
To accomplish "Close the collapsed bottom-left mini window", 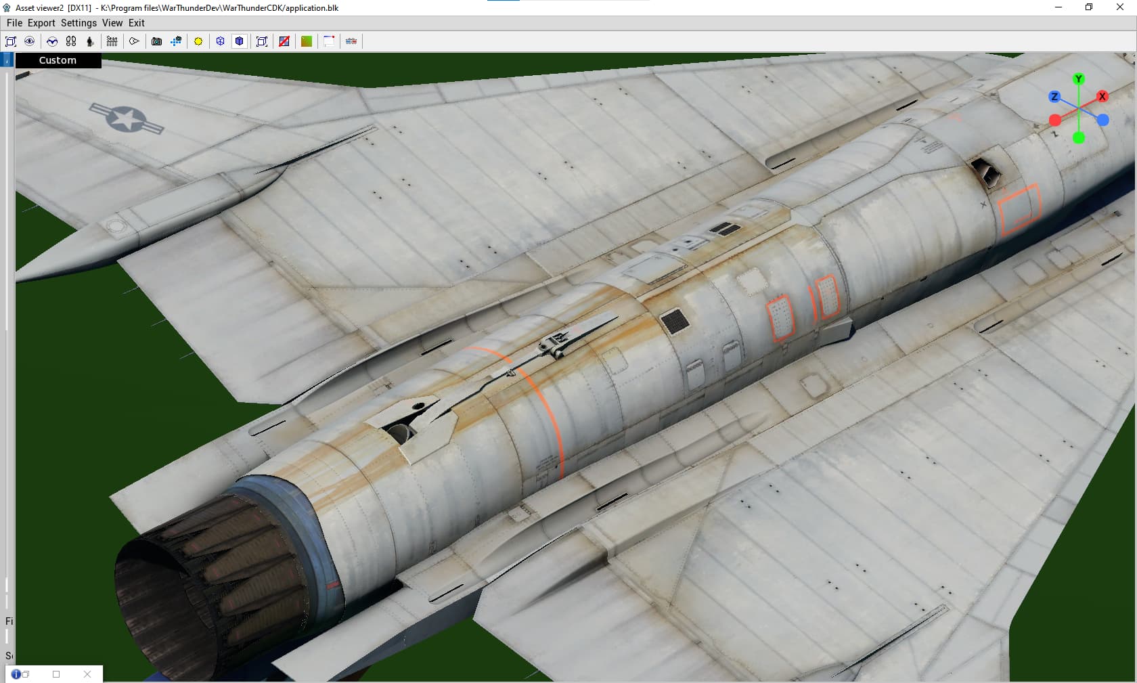I will [87, 674].
